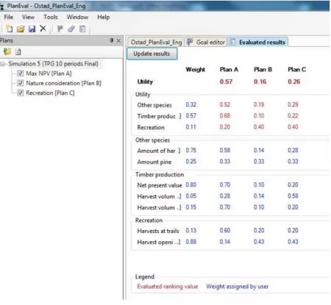Screen dimensions: 331x305
Task: Click the Harvest openi row label
Action: (159, 242)
